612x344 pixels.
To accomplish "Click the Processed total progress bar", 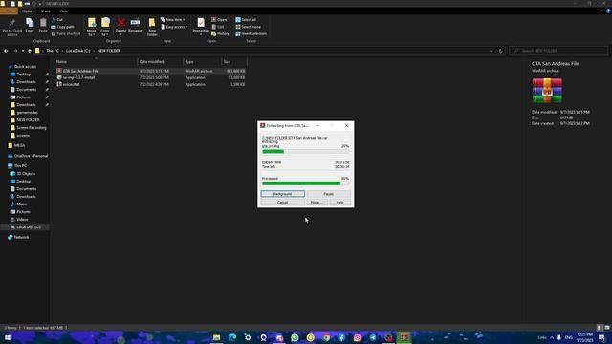I will [306, 183].
